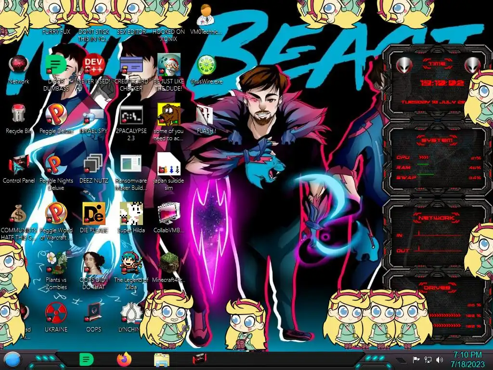Click the TIME header in the widget
The height and width of the screenshot is (370, 493).
437,64
